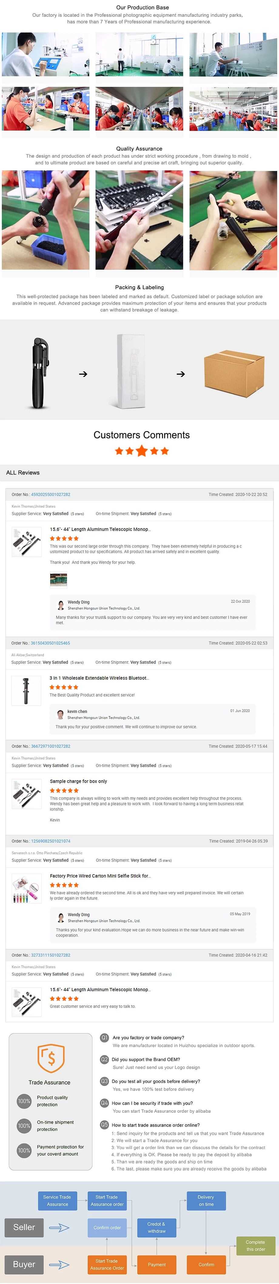Click the 100% badge beside Product quality protection
The width and height of the screenshot is (279, 1284).
24,1101
